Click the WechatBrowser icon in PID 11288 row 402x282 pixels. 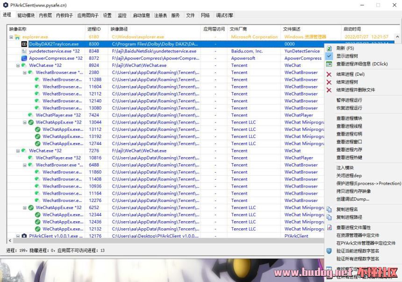coord(37,80)
